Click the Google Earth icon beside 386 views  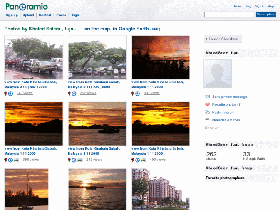[x=10, y=160]
